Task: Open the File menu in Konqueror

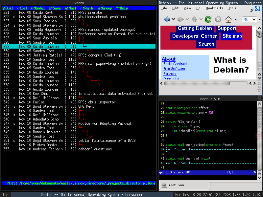Action: tap(164, 8)
